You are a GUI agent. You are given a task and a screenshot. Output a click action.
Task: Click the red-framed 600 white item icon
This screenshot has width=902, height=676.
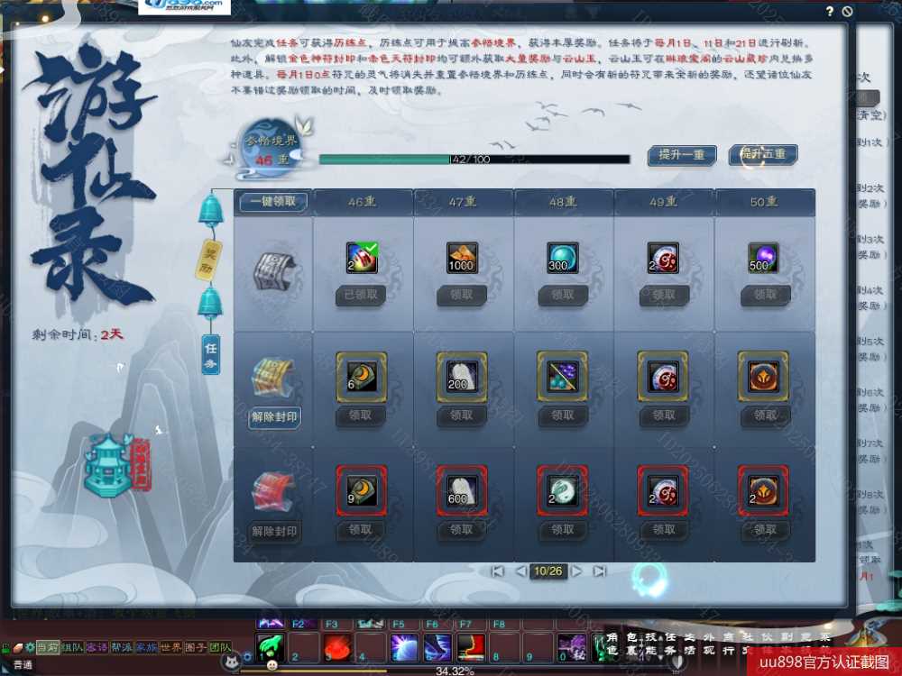462,491
